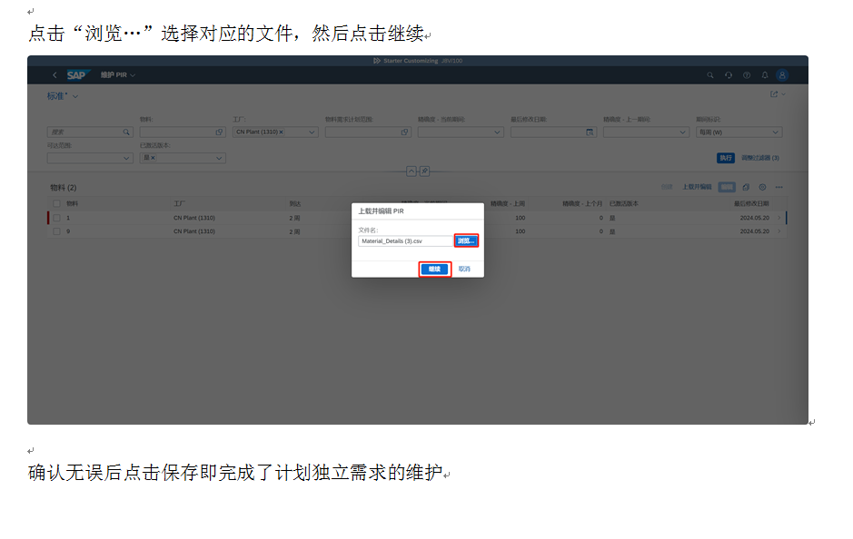This screenshot has height=539, width=853.
Task: Expand the 每周 (W) period dropdown
Action: (x=775, y=132)
